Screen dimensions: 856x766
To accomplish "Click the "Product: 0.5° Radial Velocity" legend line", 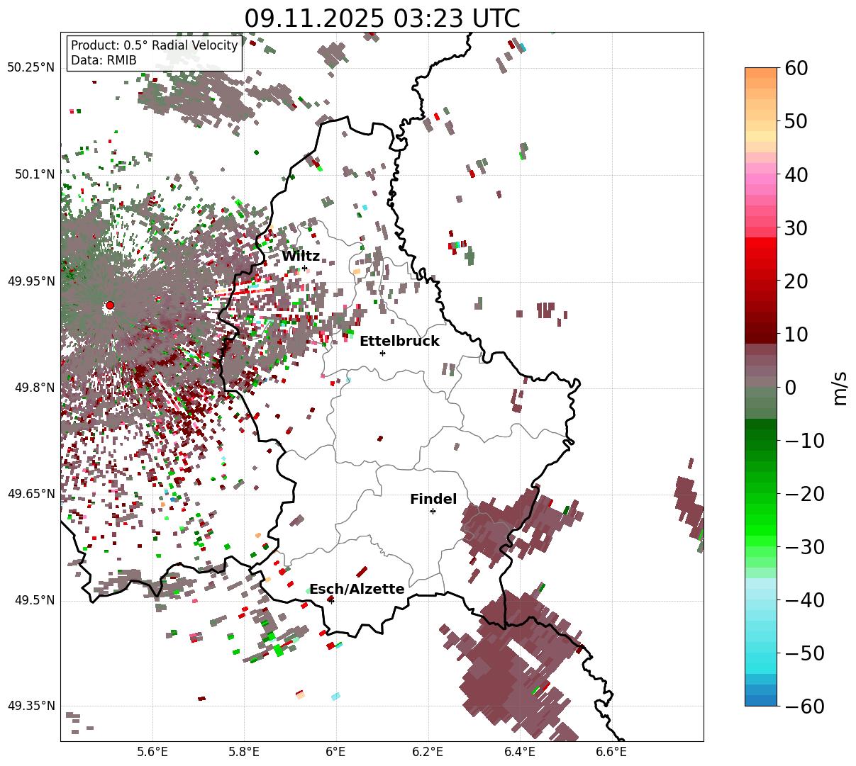I will [155, 46].
